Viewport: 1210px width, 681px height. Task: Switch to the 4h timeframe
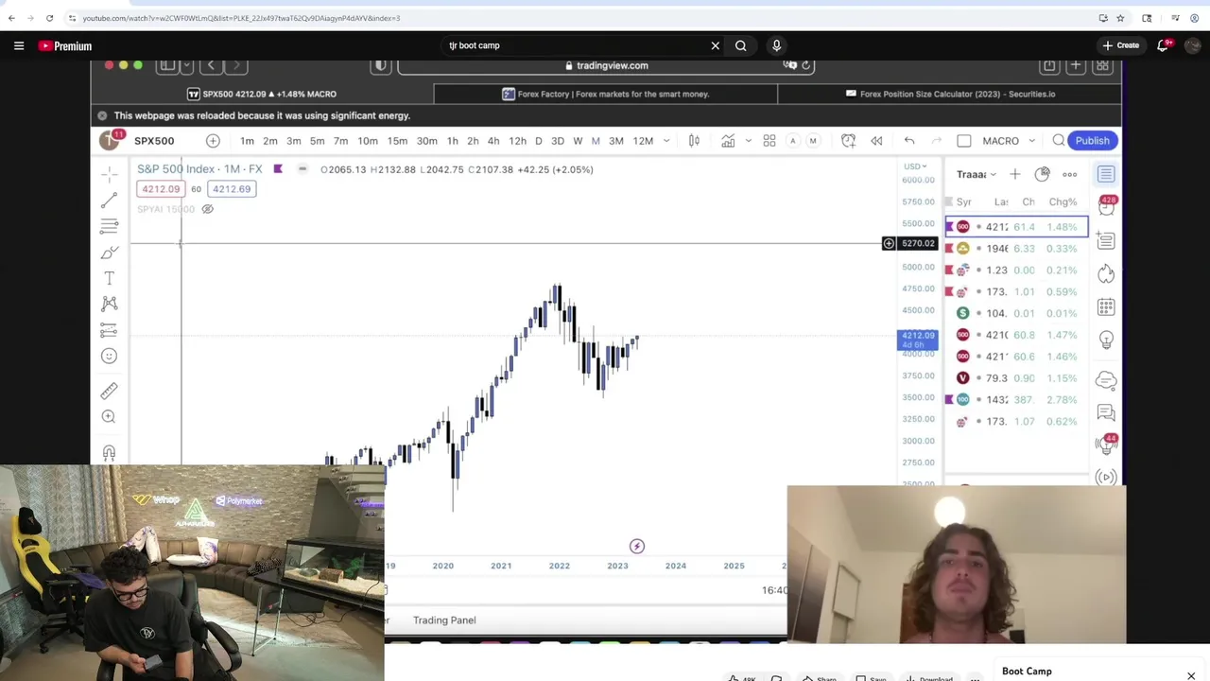pyautogui.click(x=493, y=141)
